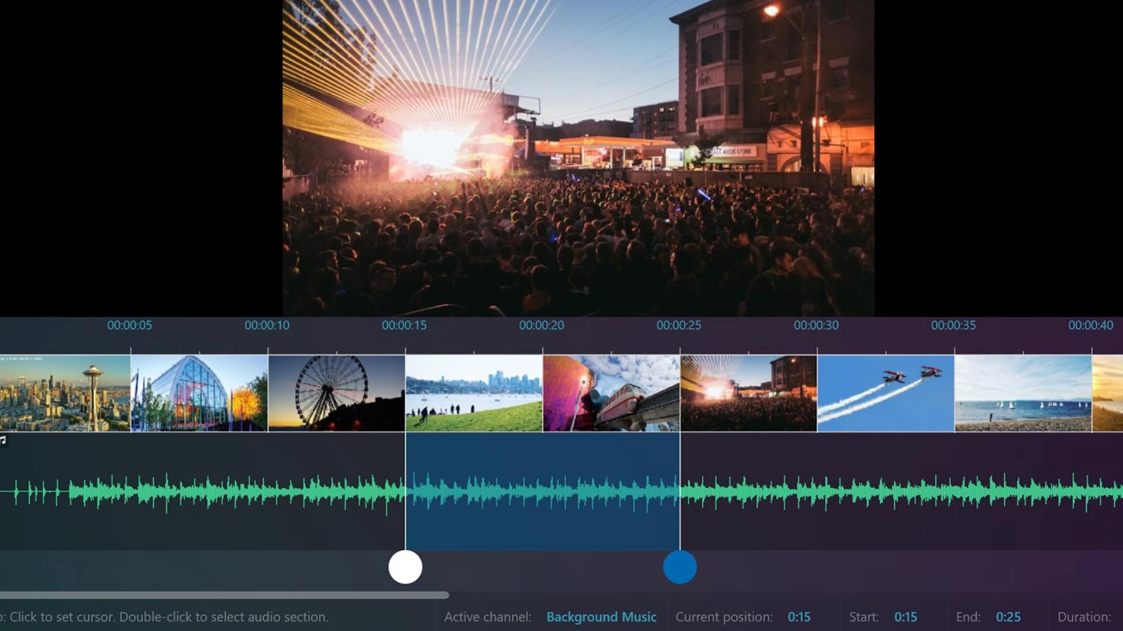Select the lake and green park thumbnail
1123x631 pixels.
tap(474, 393)
